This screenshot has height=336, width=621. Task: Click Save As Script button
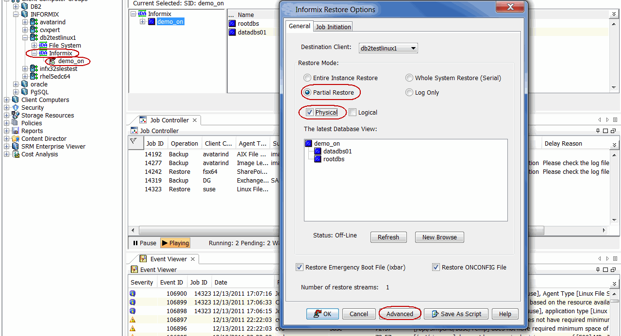click(456, 314)
